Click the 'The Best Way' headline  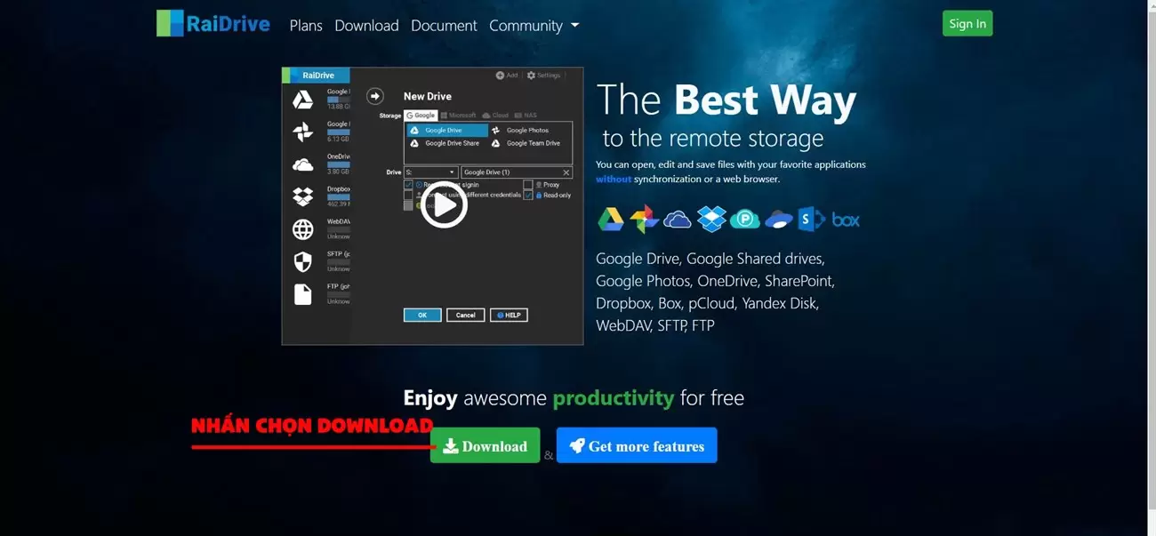tap(727, 100)
